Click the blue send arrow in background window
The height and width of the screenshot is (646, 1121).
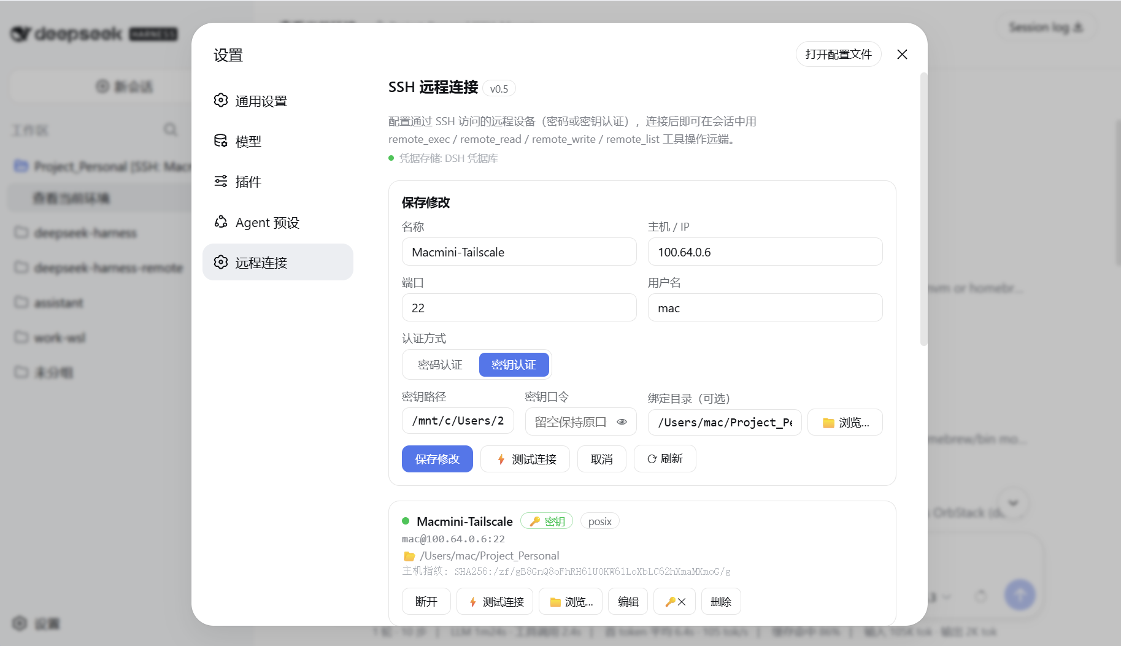coord(1020,594)
